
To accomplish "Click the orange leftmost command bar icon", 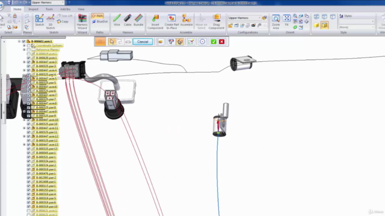I will pos(100,41).
